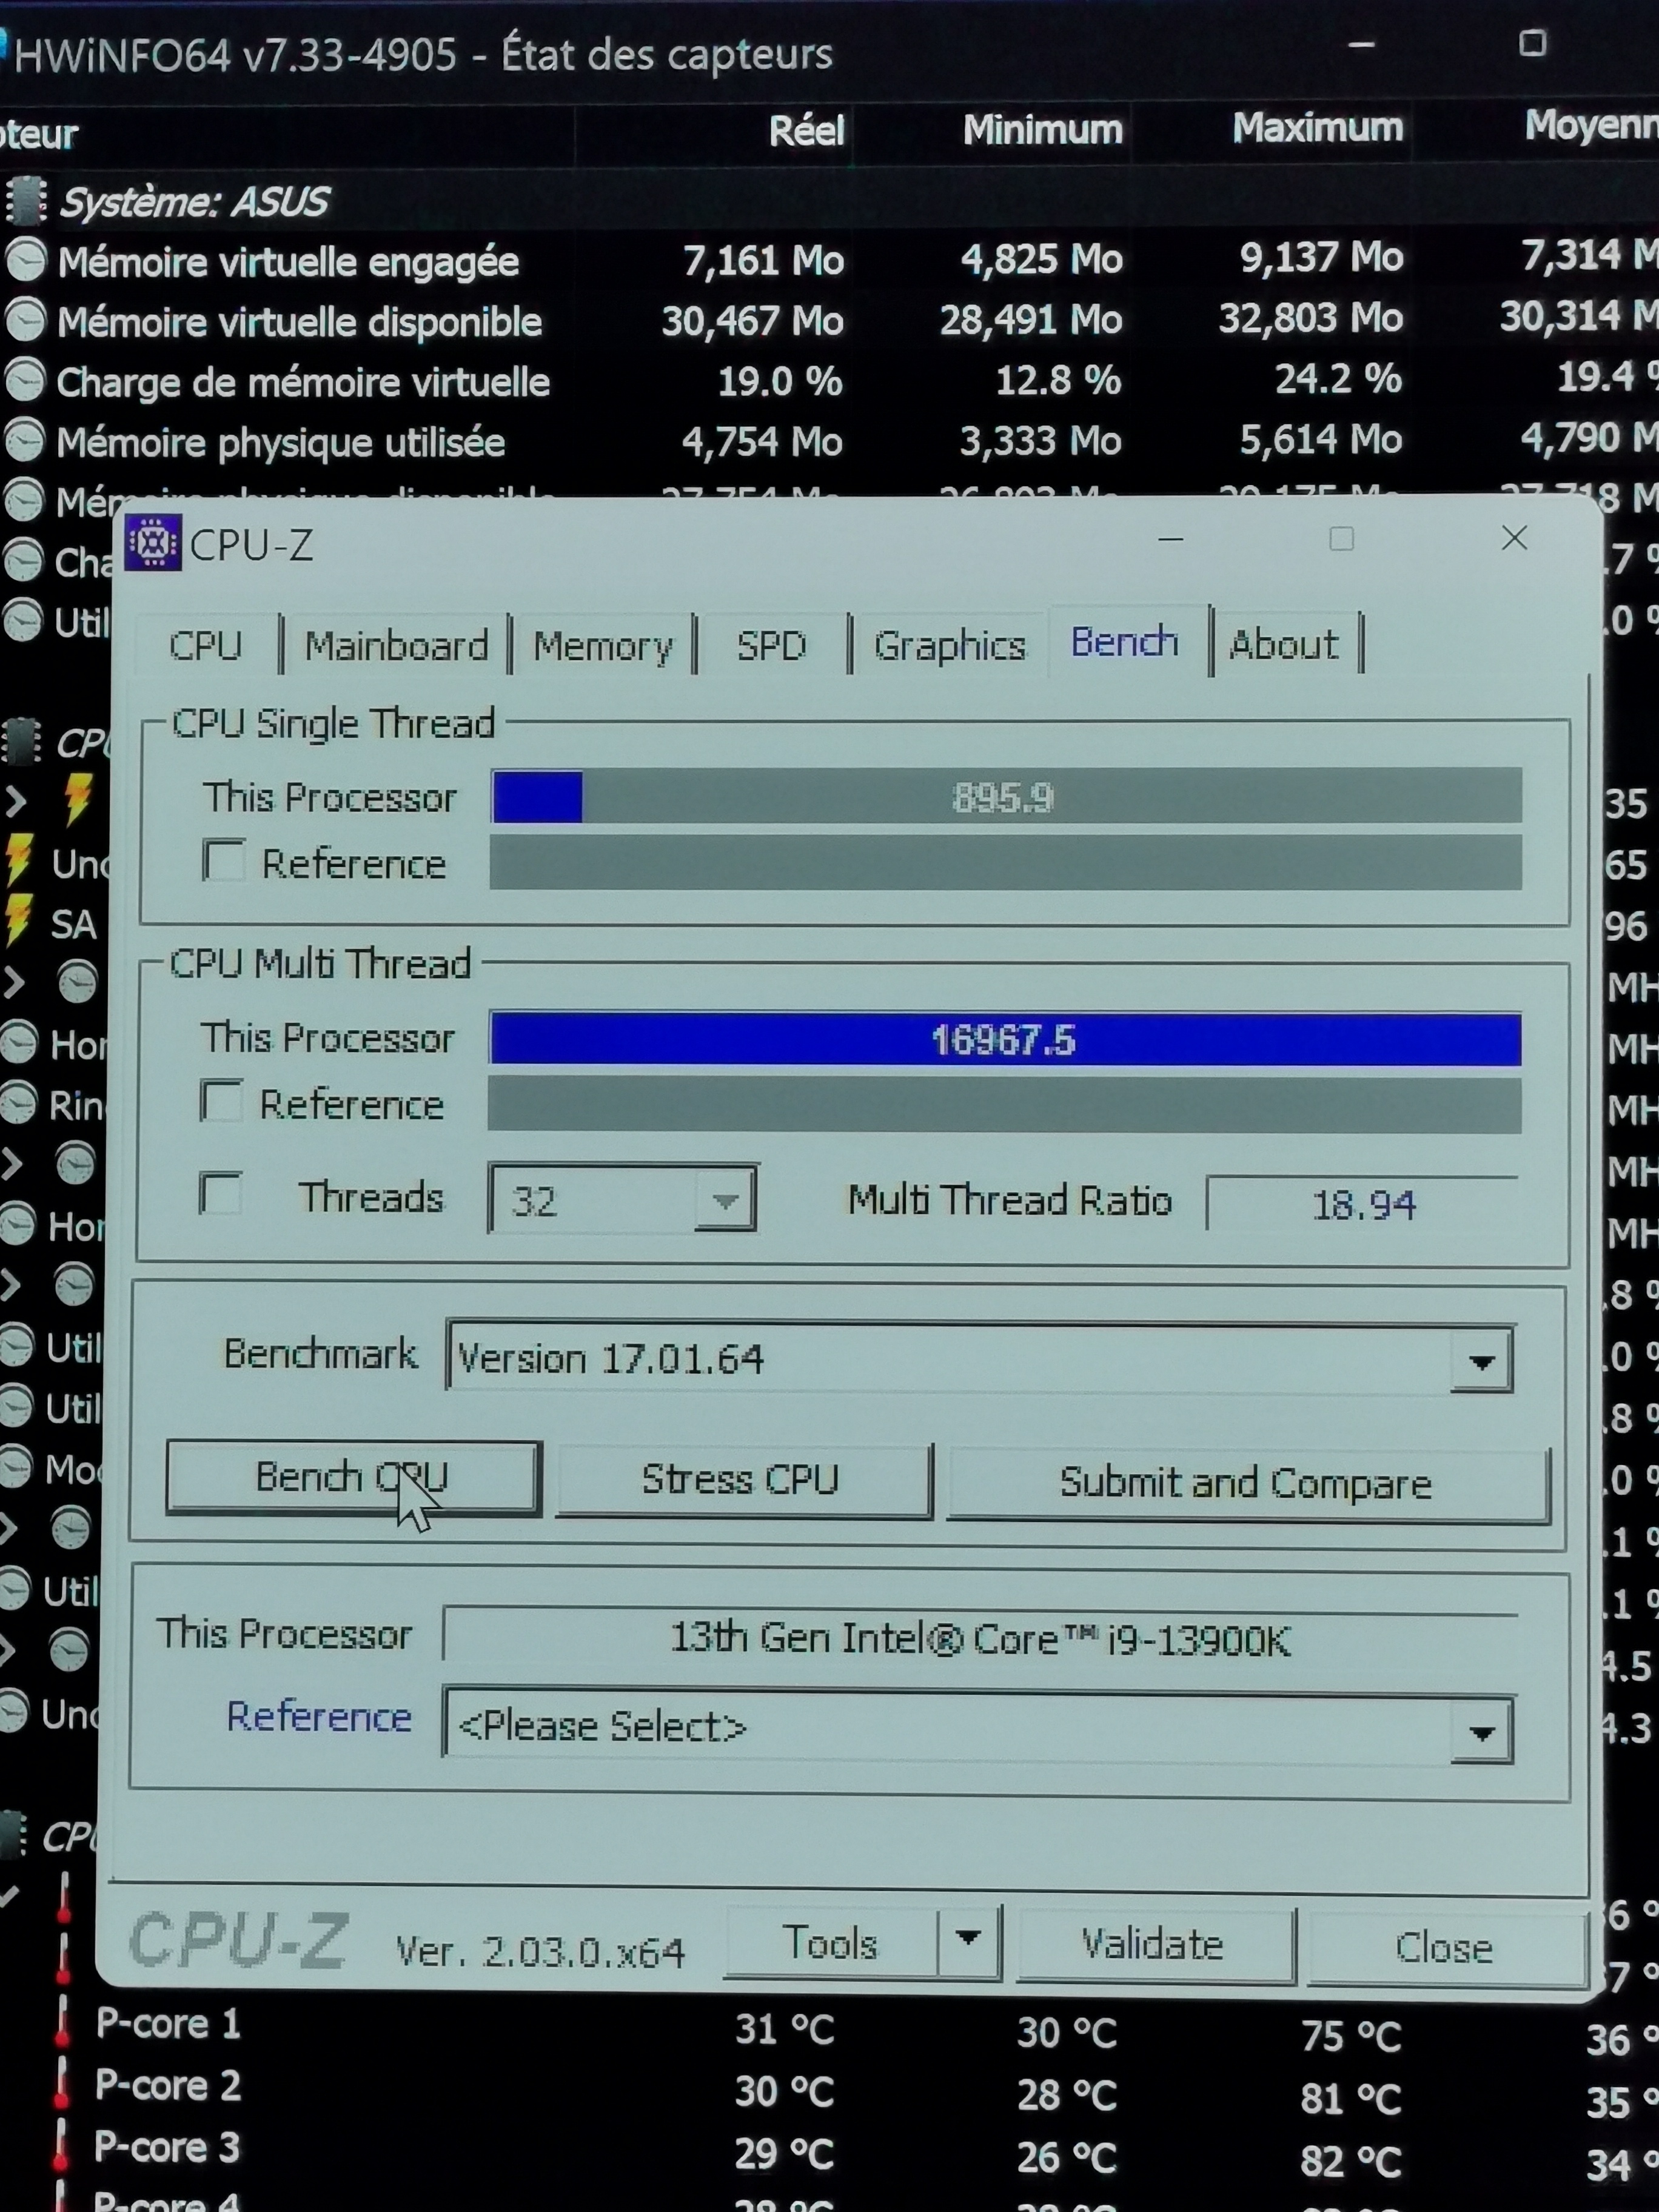Click the clock icon beside Mémoire virtuelle engagée
Screen dimensions: 1659x2212
[x=26, y=261]
